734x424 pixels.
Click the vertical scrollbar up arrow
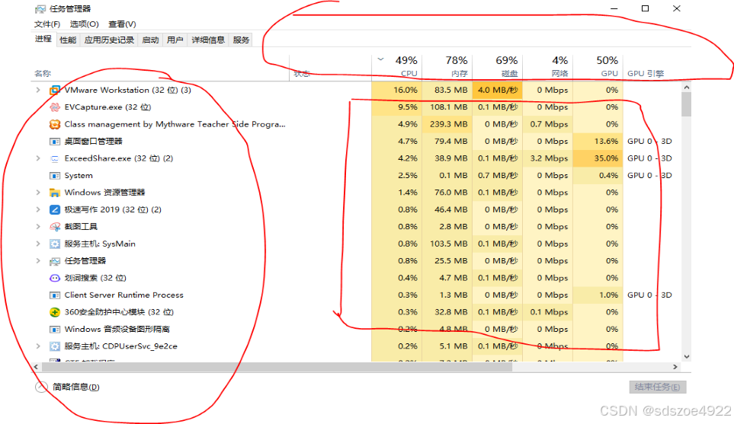(x=686, y=88)
